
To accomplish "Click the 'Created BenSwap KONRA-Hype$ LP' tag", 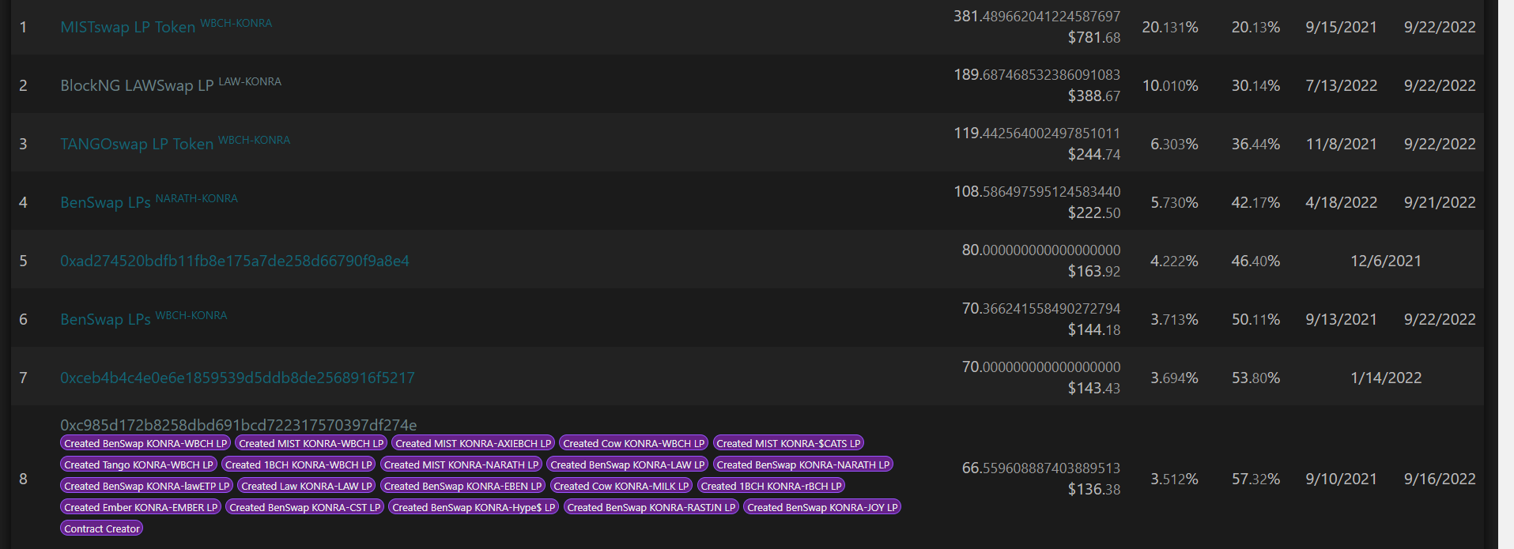I will click(x=474, y=507).
